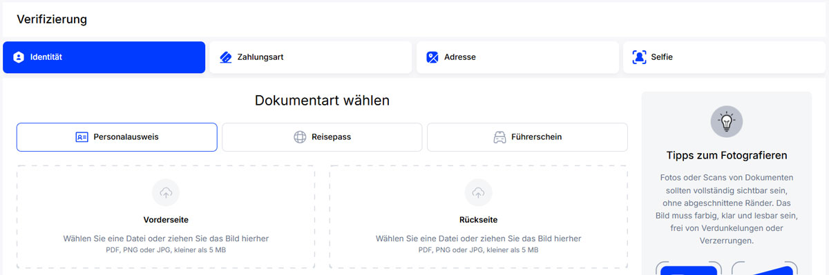This screenshot has width=829, height=275.
Task: Click the 'Verifizierung' page heading
Action: (x=52, y=19)
